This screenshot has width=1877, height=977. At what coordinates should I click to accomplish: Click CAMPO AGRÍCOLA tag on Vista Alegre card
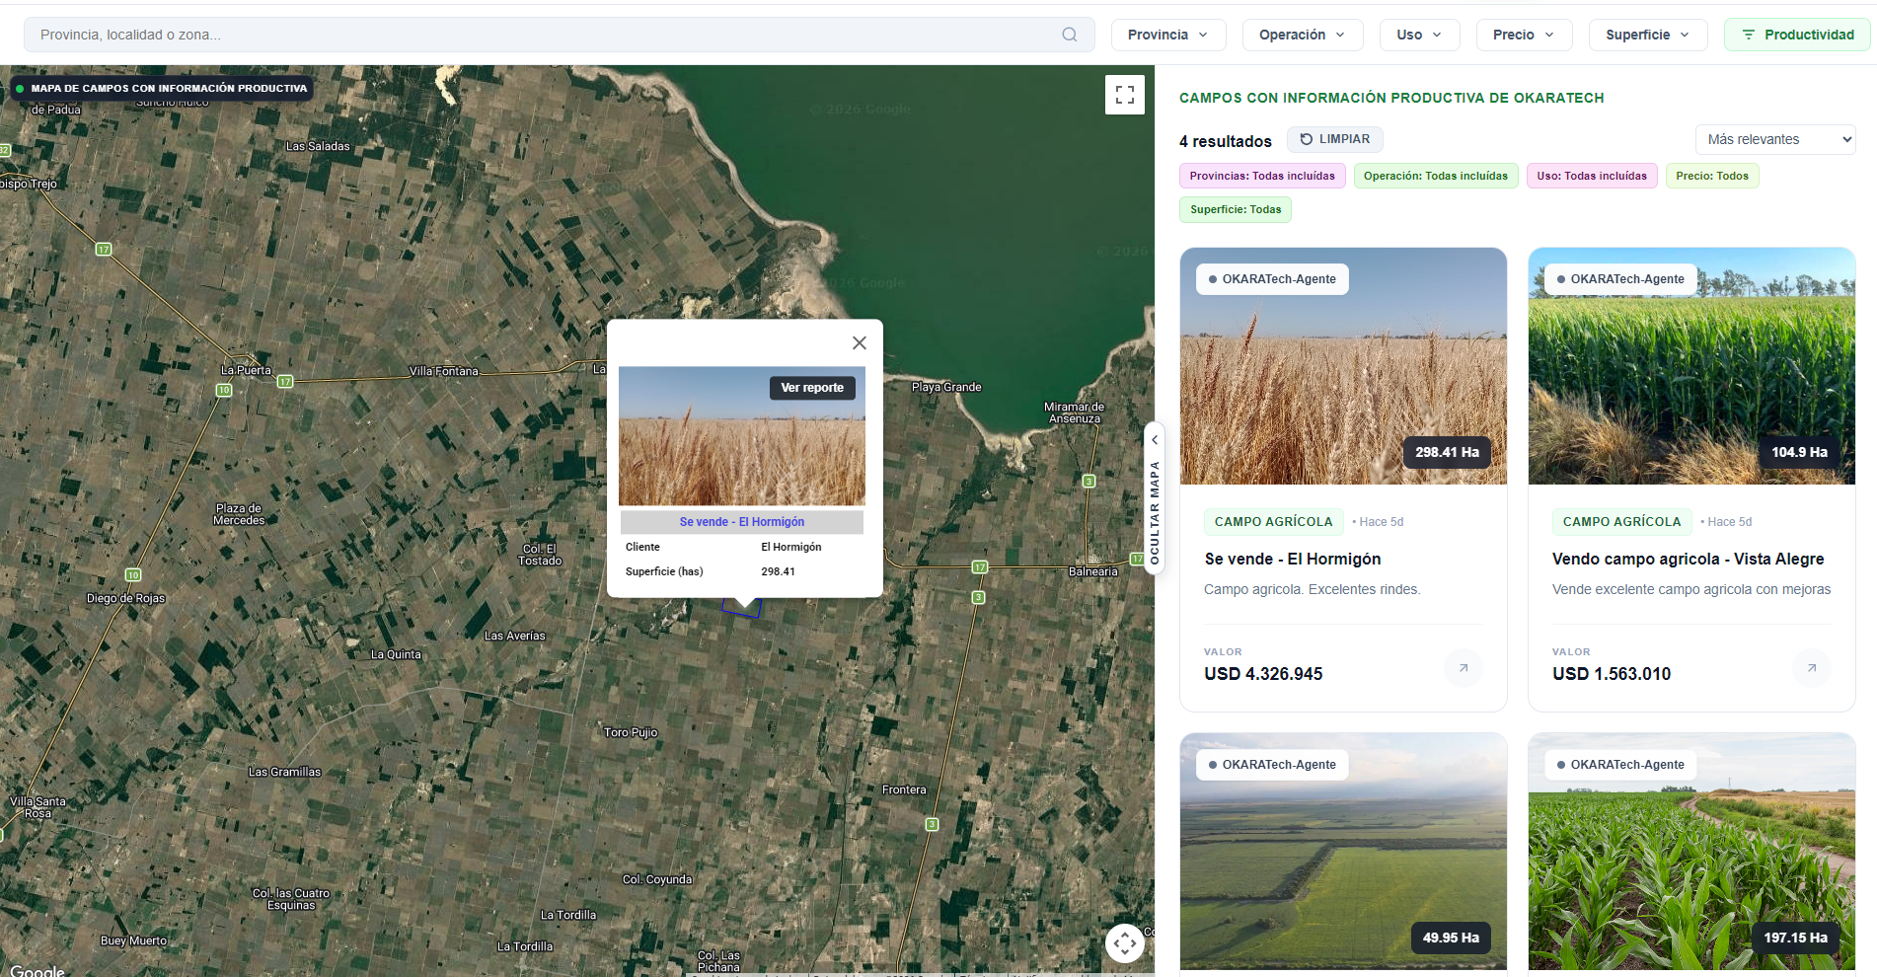click(1621, 522)
